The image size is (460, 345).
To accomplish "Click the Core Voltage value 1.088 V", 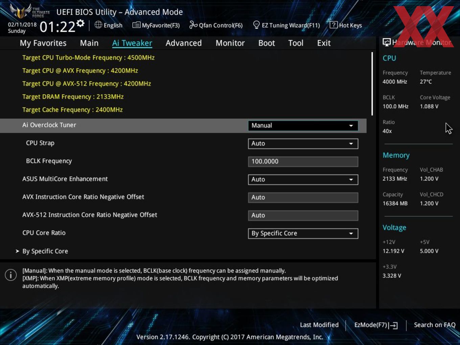I will (x=429, y=106).
